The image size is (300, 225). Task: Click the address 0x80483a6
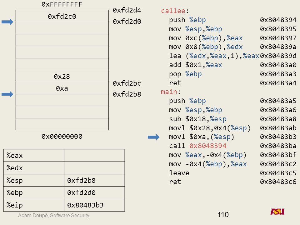[x=278, y=110]
